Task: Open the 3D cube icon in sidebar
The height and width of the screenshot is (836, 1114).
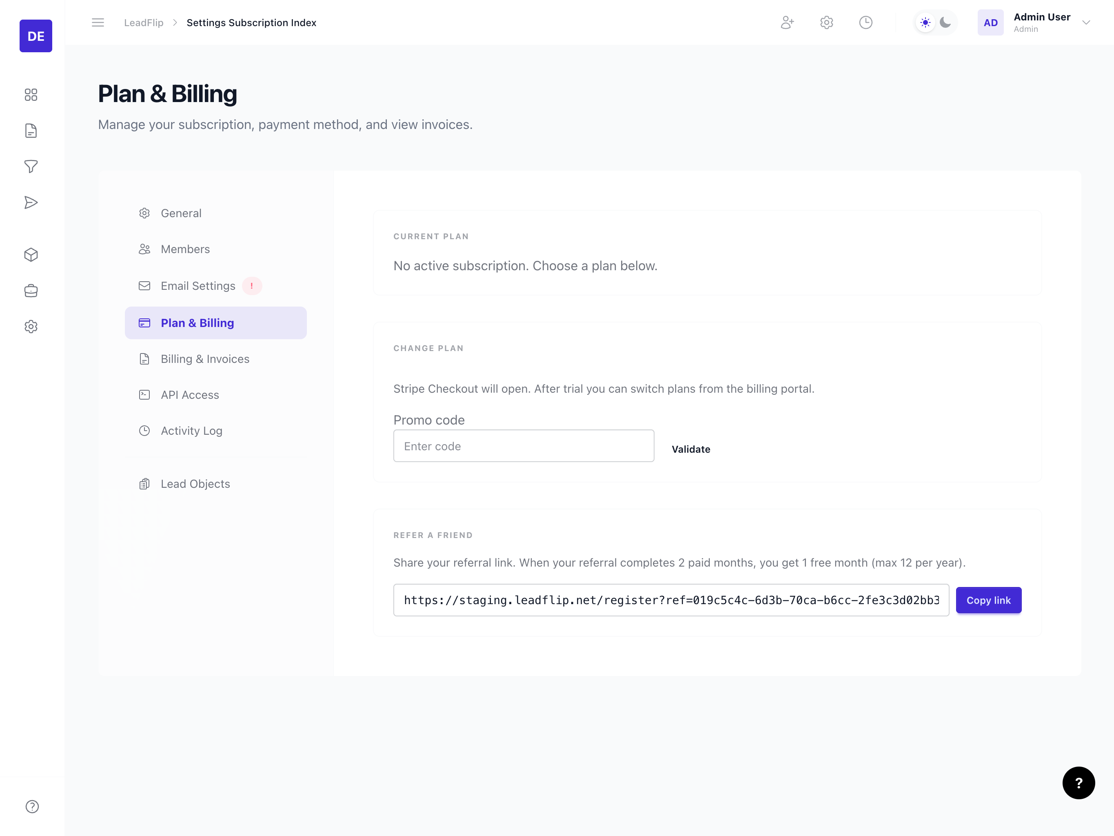Action: 31,255
